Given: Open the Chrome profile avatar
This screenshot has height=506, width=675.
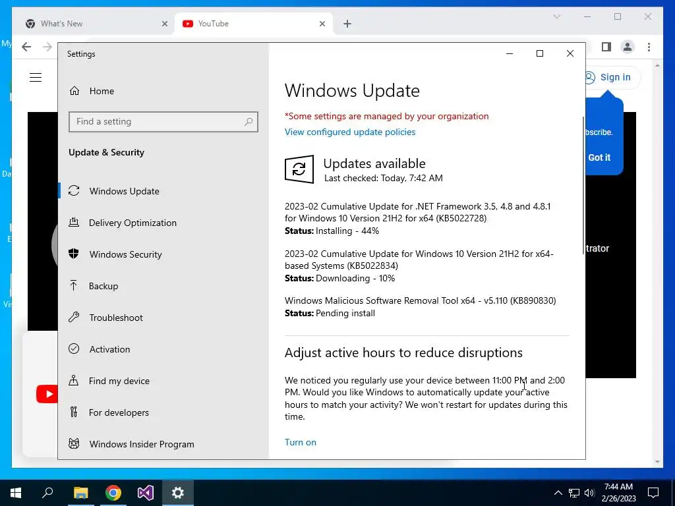Looking at the screenshot, I should 628,47.
